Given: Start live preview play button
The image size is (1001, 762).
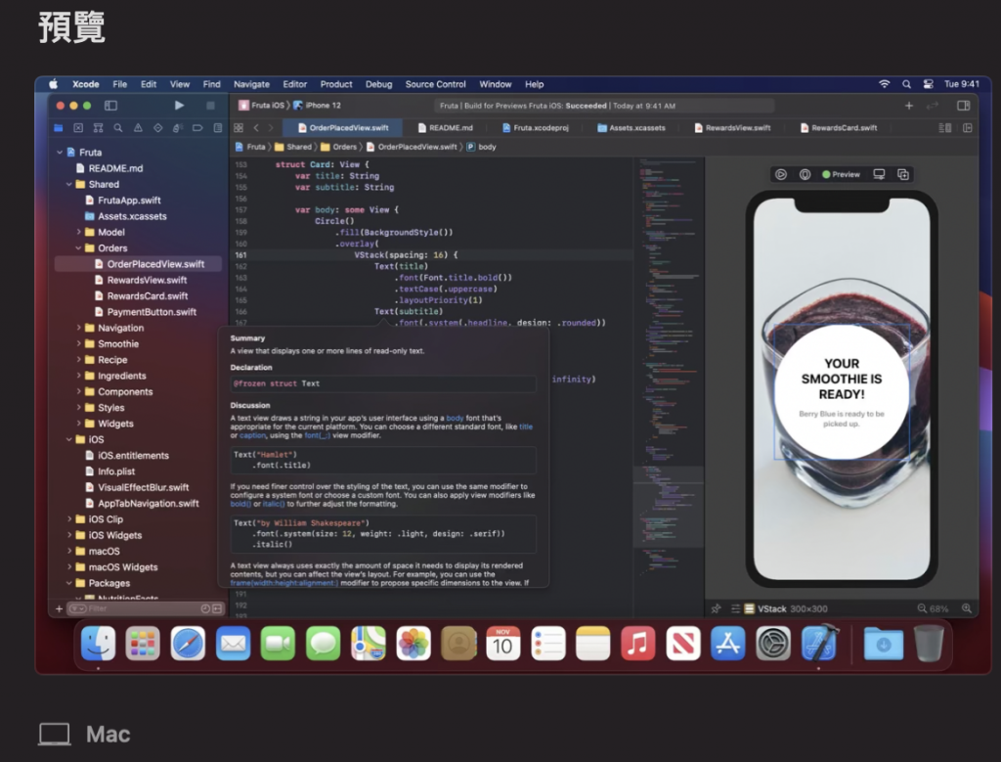Looking at the screenshot, I should [781, 174].
